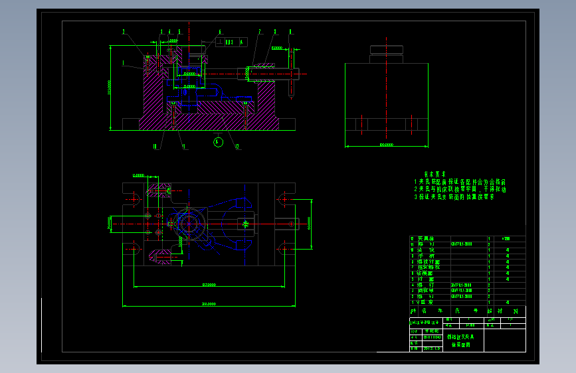
Task: Select the perpendicularity tolerance frame referencing A
Action: 231,42
